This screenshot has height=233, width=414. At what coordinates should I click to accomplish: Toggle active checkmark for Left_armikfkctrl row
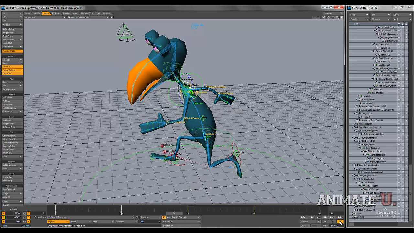point(399,27)
